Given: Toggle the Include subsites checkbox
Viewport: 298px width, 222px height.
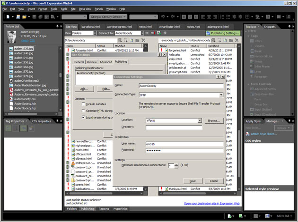Looking at the screenshot, I should click(83, 104).
